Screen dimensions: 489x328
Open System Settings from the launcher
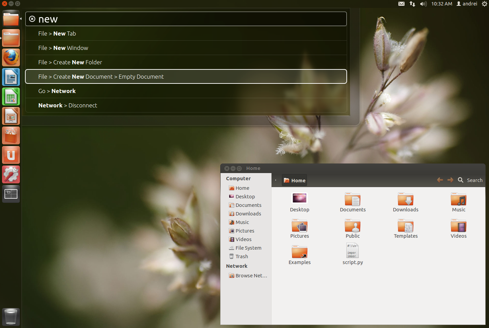click(x=11, y=174)
